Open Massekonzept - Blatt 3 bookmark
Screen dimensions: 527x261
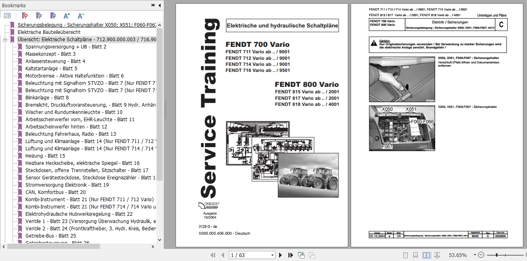[x=51, y=54]
